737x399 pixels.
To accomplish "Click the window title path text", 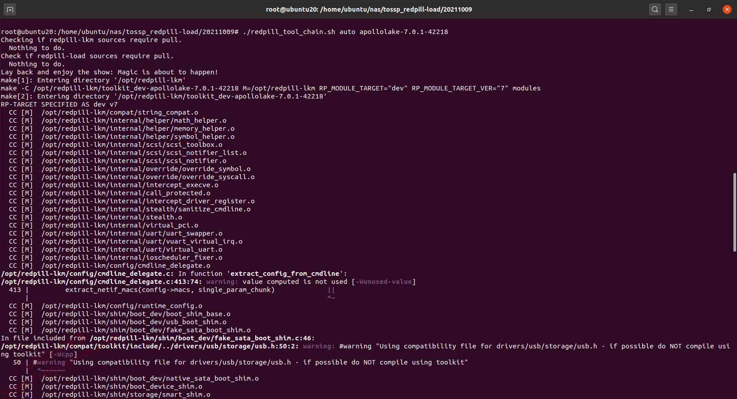I will click(368, 9).
